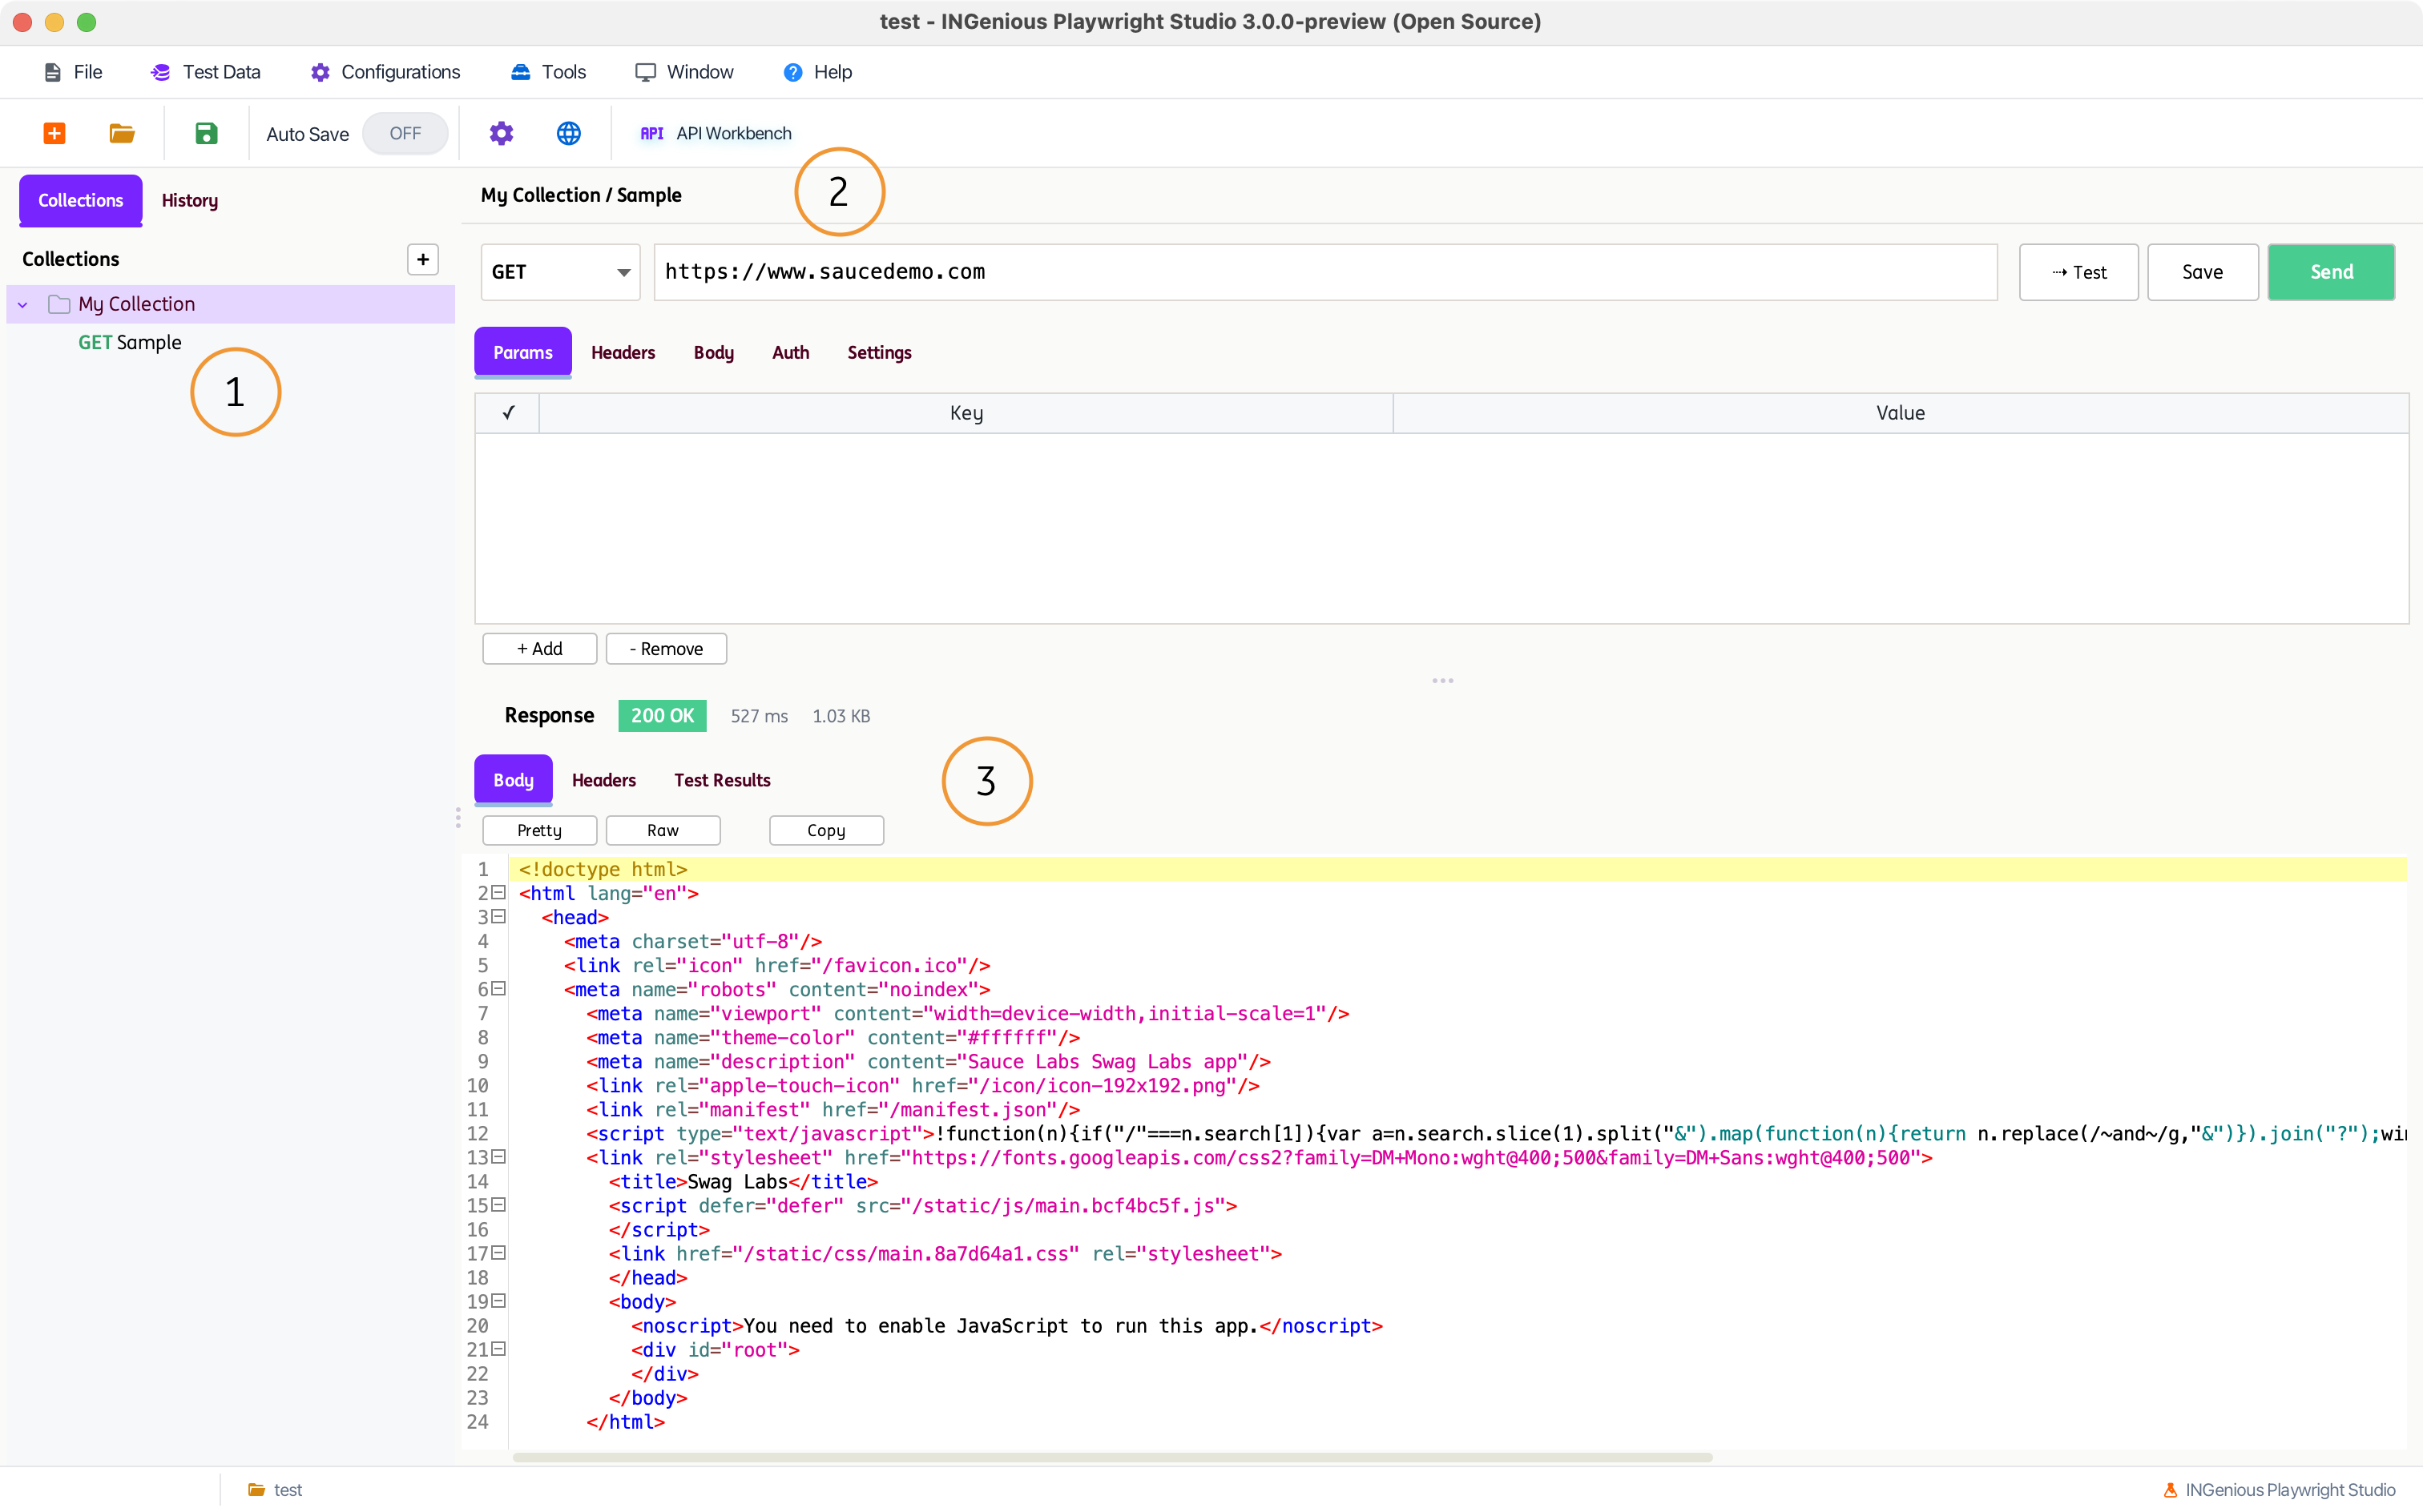
Task: Open project using the folder icon
Action: 122,133
